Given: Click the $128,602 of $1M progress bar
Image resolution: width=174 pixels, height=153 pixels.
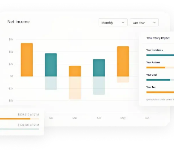Looking at the screenshot, I should coord(20,129).
